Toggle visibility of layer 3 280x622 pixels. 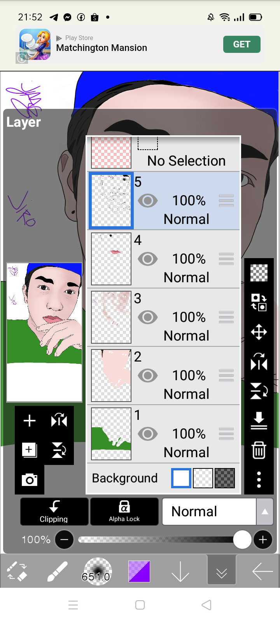tap(148, 317)
